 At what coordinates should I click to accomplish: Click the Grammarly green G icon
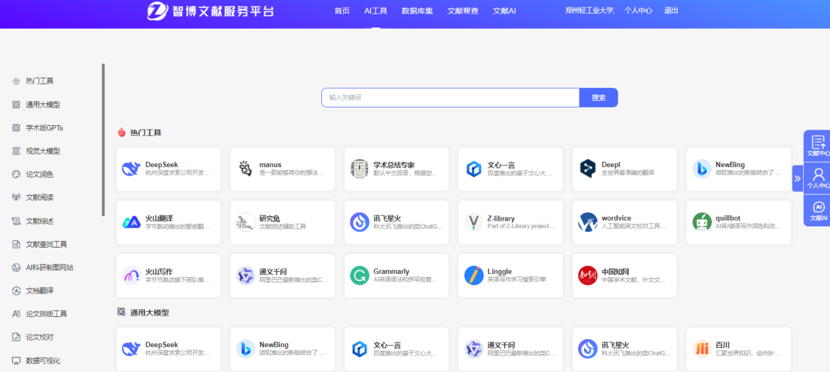(x=359, y=276)
